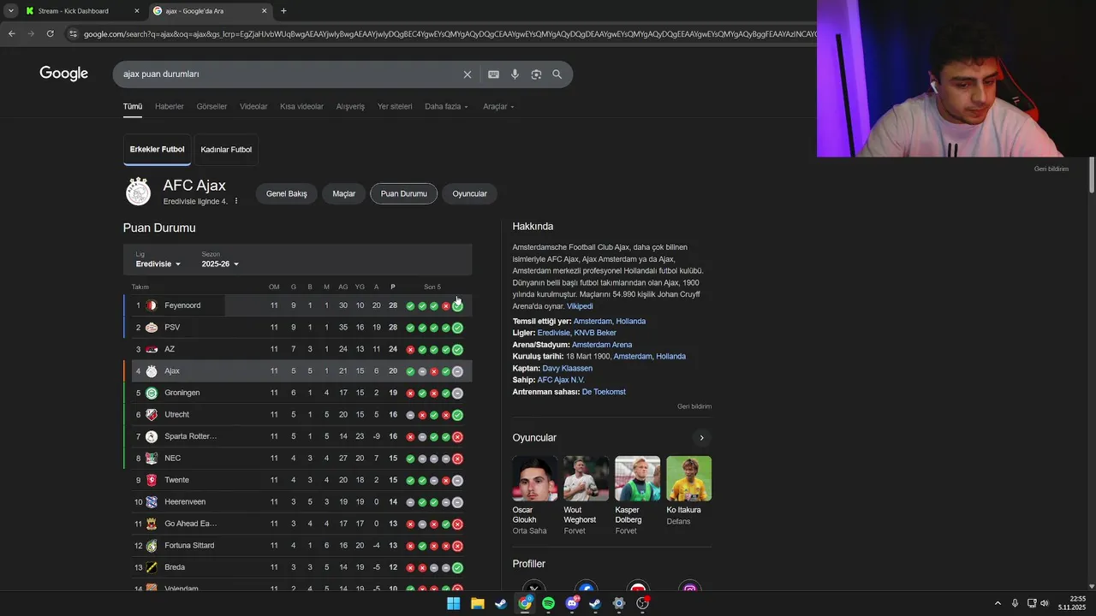Click the Google logo
The height and width of the screenshot is (616, 1096).
pyautogui.click(x=64, y=74)
